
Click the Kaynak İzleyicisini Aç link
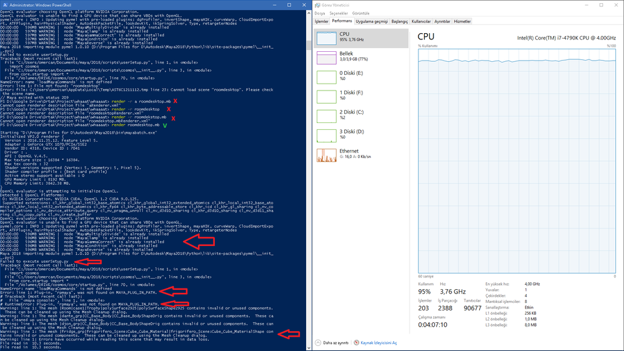pyautogui.click(x=379, y=343)
